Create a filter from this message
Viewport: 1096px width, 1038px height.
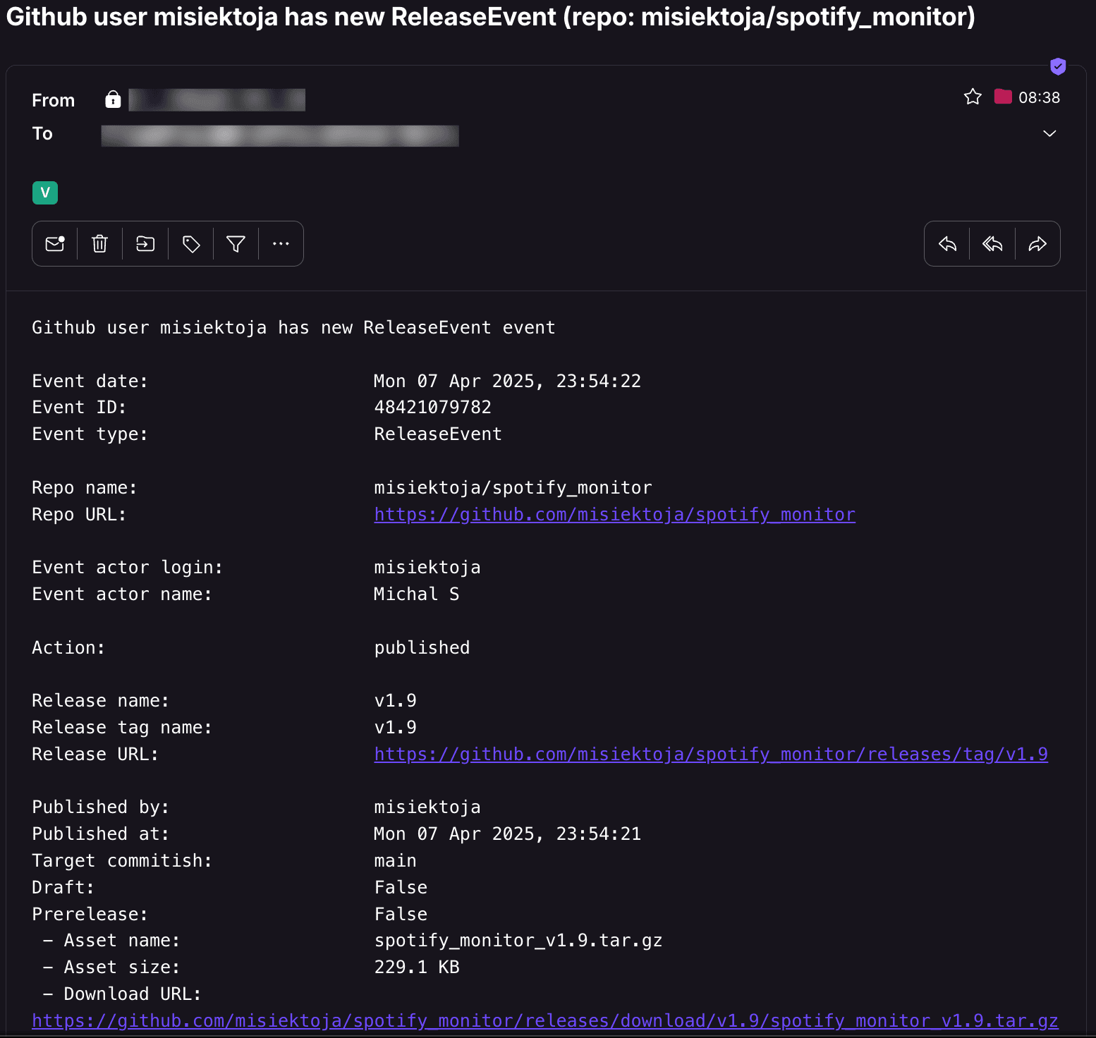tap(235, 243)
